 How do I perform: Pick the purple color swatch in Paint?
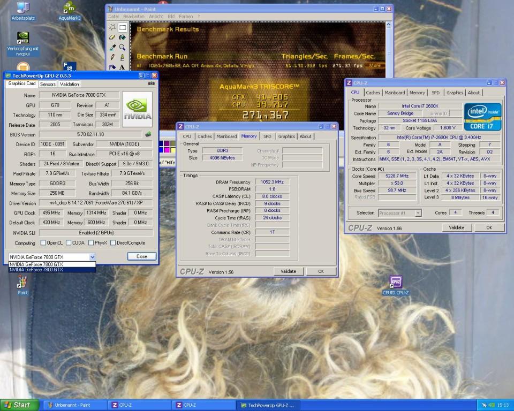pos(167,143)
